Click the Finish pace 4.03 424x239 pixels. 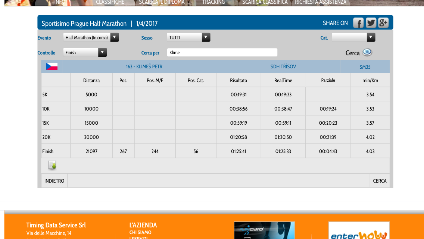pos(370,151)
